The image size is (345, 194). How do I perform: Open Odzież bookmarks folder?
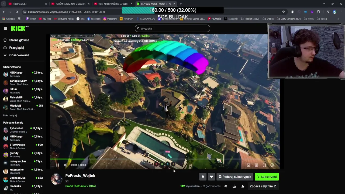coord(268,19)
